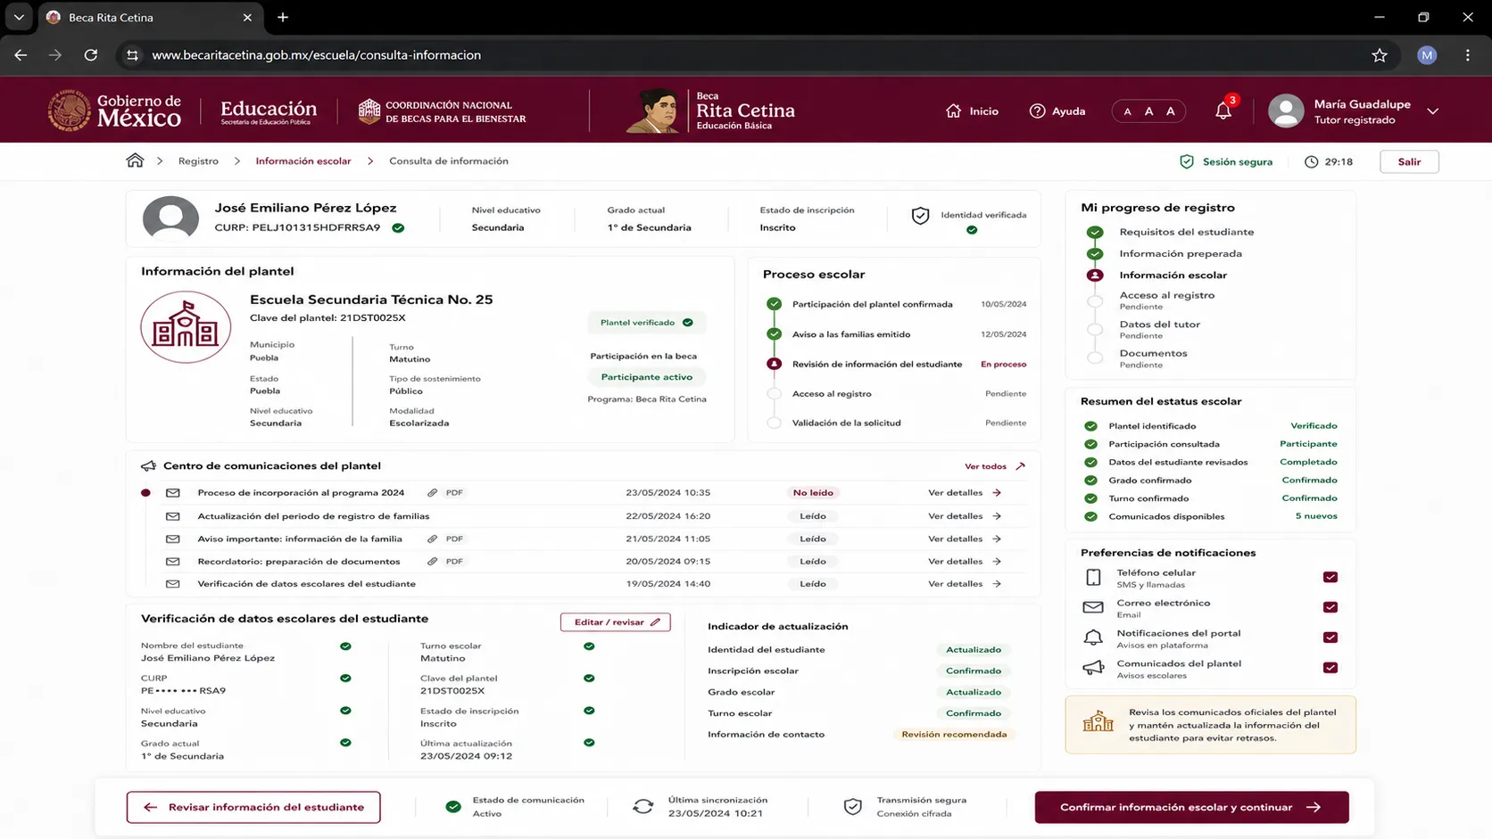Click Editar / revisar button

click(615, 622)
